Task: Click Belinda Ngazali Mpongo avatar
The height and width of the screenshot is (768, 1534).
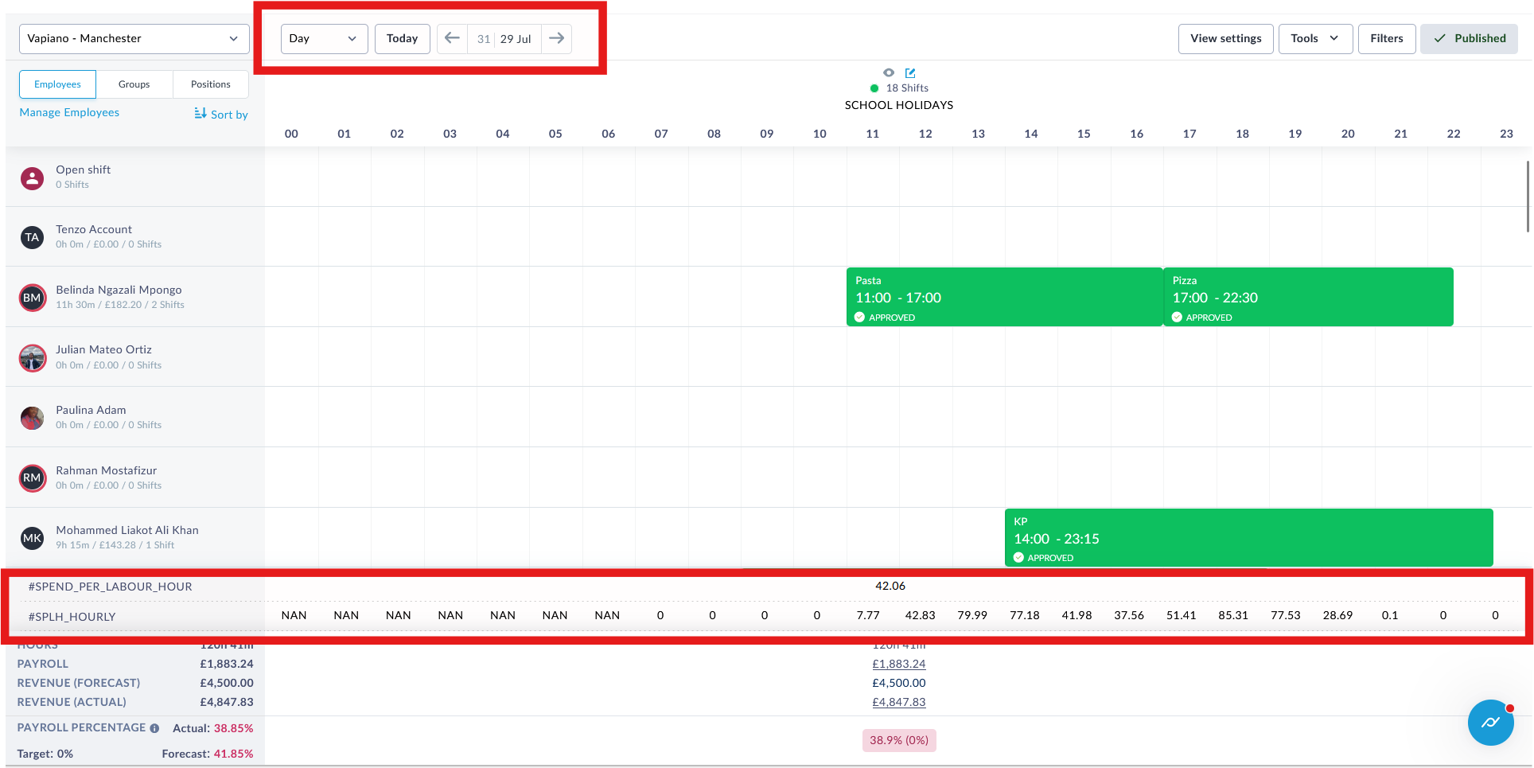Action: [x=32, y=298]
